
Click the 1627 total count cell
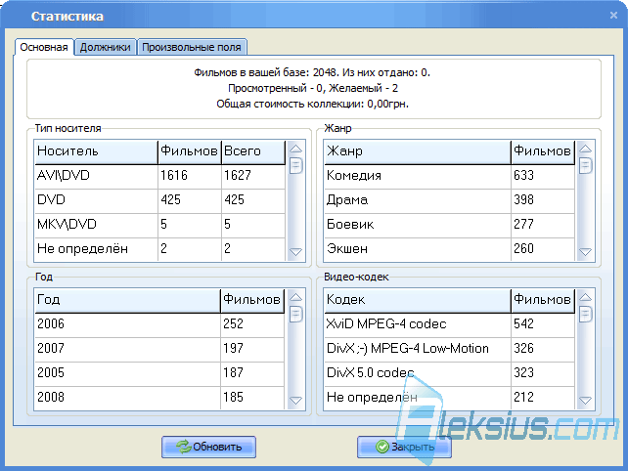[x=253, y=176]
